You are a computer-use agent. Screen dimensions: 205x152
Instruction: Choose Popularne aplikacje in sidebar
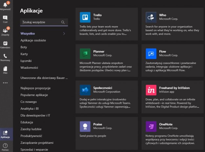[x=34, y=95]
